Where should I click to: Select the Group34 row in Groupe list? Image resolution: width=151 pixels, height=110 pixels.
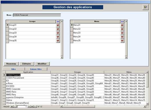pyautogui.click(x=32, y=37)
